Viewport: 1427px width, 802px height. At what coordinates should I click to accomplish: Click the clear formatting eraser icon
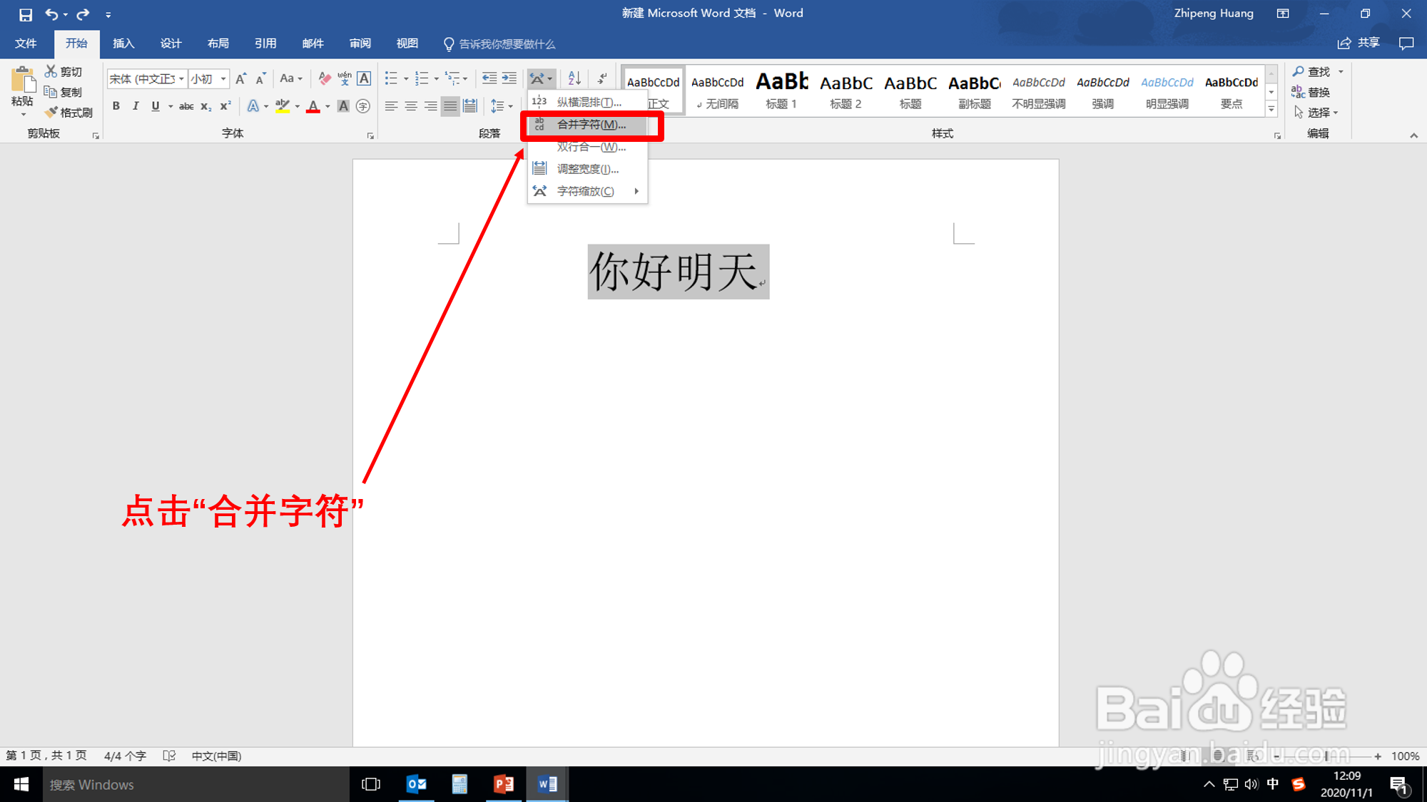pos(325,78)
